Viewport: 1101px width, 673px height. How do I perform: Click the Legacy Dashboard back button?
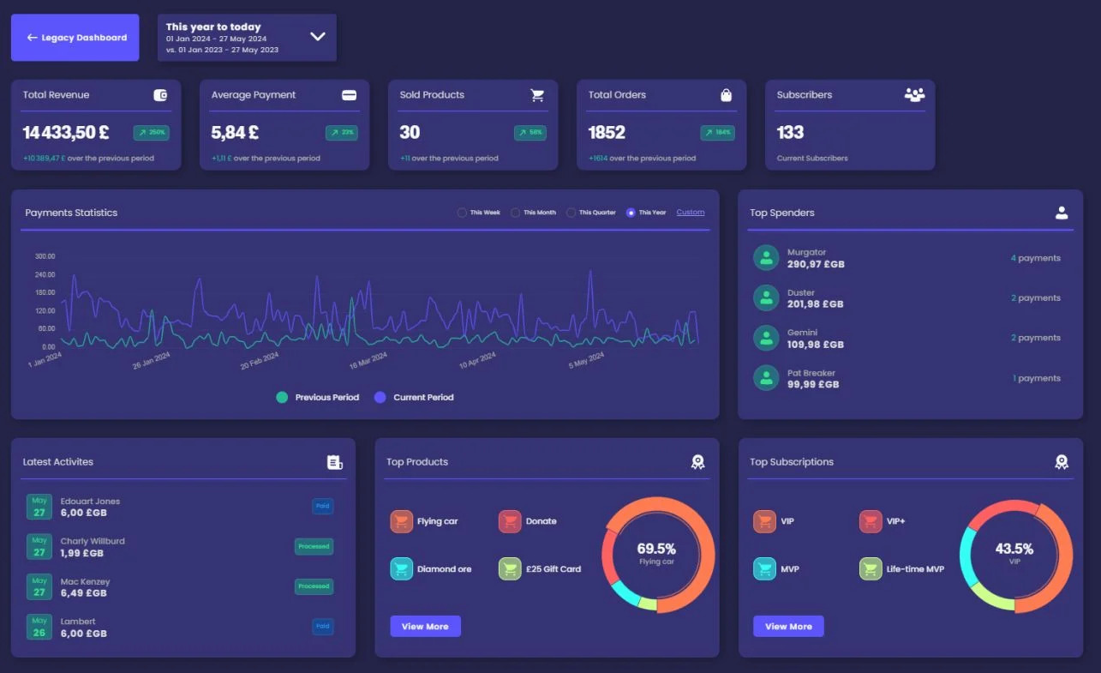click(75, 38)
